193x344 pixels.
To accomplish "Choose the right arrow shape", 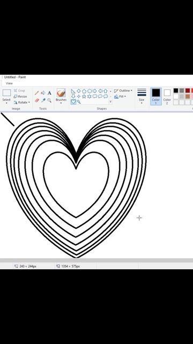I will pyautogui.click(x=94, y=91).
